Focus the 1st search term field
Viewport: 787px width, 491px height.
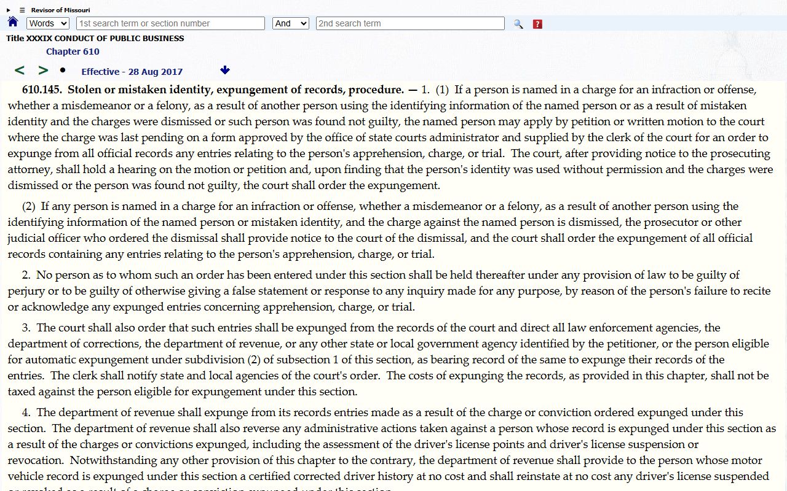170,23
